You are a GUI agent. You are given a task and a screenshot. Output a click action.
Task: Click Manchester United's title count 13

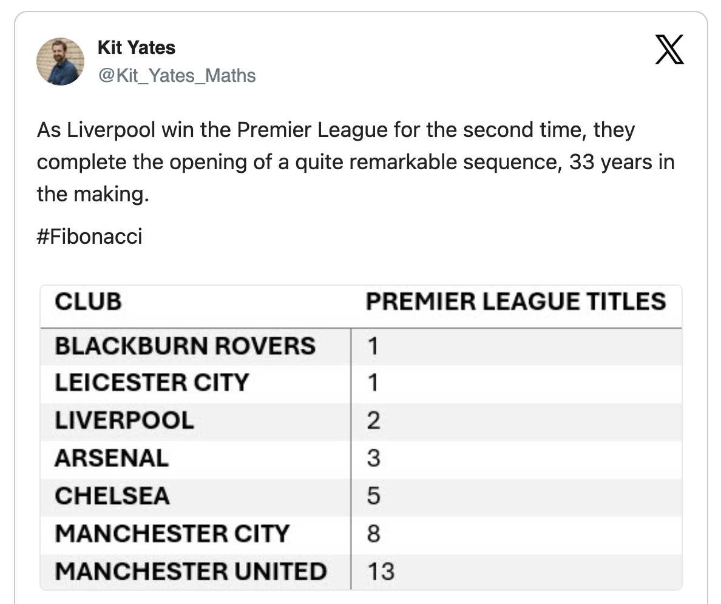point(381,571)
